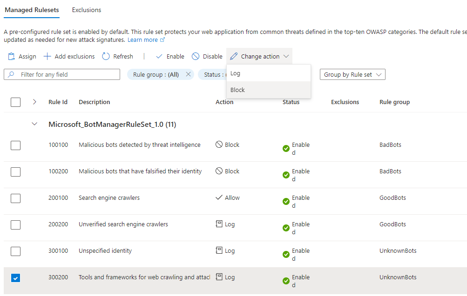Remove the Rule group filter with X
The image size is (467, 296).
(188, 74)
